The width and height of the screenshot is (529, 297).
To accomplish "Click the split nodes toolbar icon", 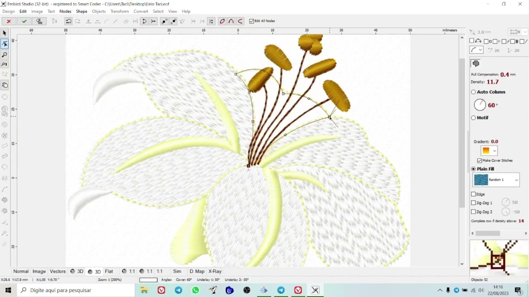I will pos(153,21).
